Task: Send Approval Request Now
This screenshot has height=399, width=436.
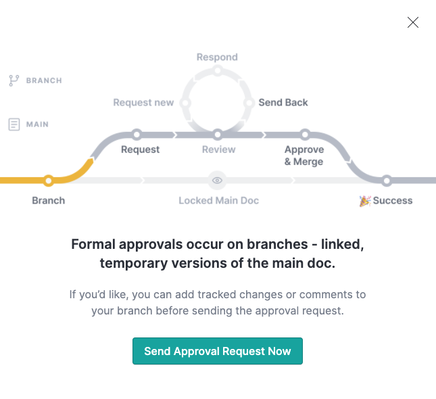Action: (218, 351)
